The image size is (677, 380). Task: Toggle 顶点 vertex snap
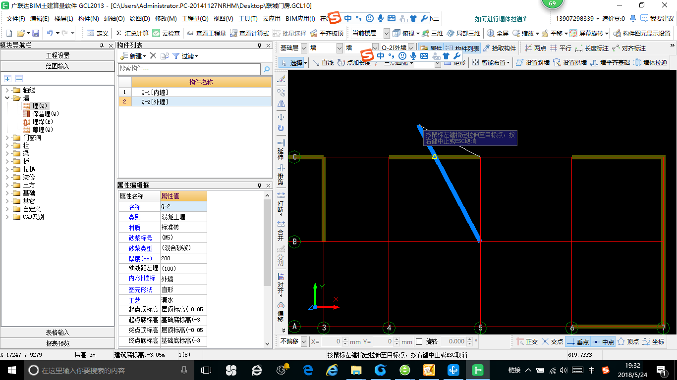click(x=628, y=341)
